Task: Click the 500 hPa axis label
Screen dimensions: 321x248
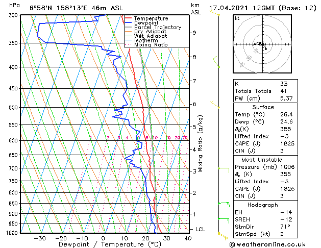Action: pyautogui.click(x=14, y=108)
